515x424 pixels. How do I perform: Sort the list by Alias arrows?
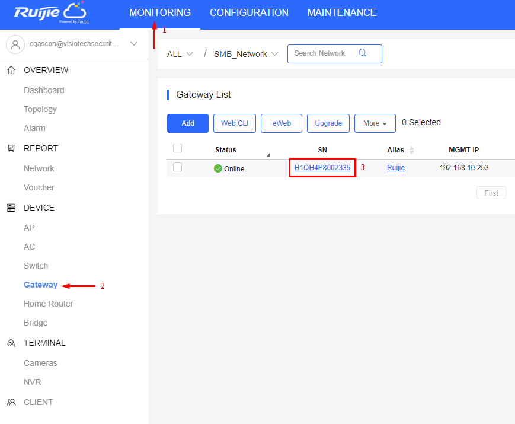(x=411, y=150)
